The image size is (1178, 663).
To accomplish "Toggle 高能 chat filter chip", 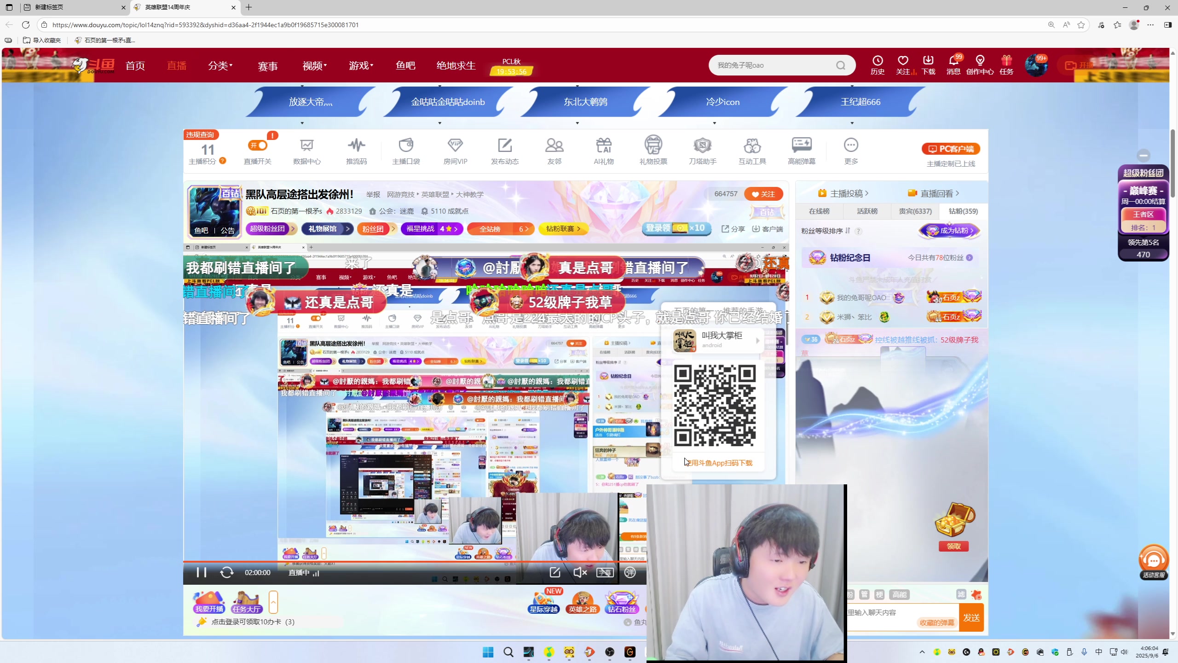I will (899, 594).
